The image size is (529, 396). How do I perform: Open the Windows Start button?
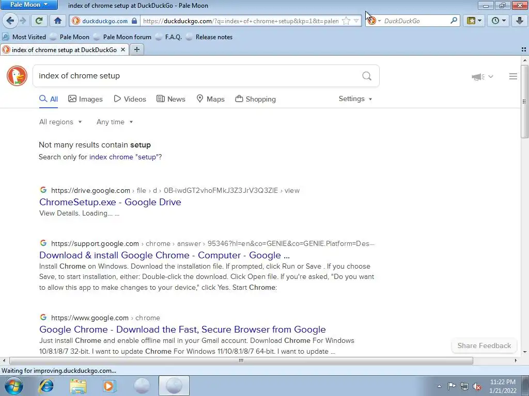point(14,386)
